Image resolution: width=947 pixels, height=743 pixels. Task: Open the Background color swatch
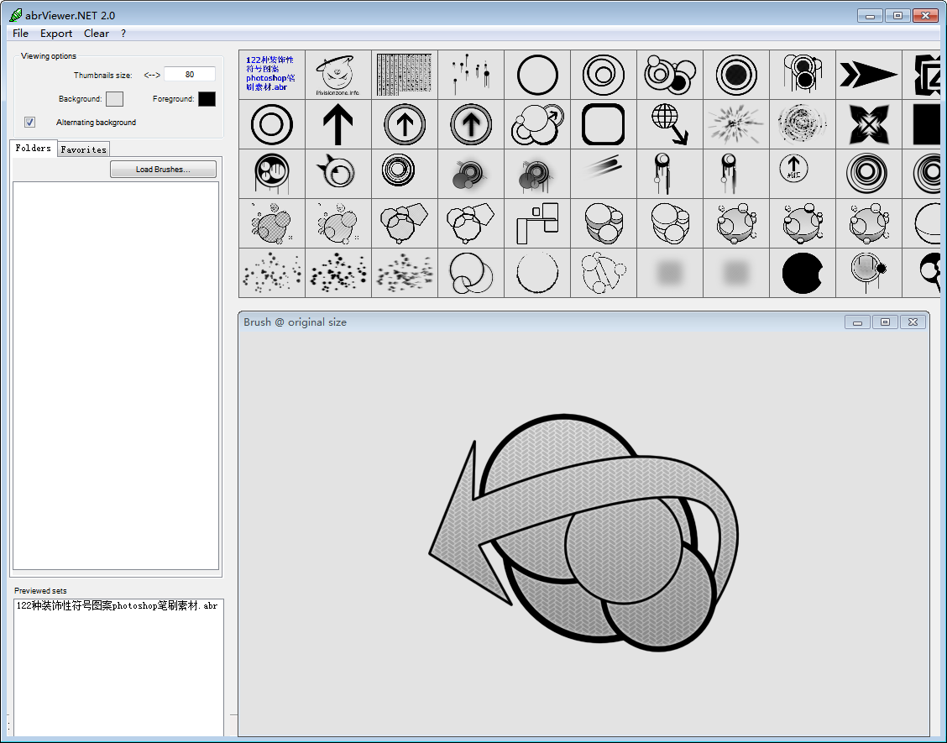(x=114, y=99)
